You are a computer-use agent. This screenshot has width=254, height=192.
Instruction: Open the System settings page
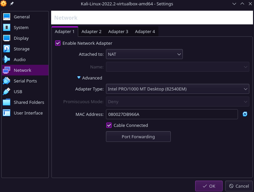[x=21, y=27]
